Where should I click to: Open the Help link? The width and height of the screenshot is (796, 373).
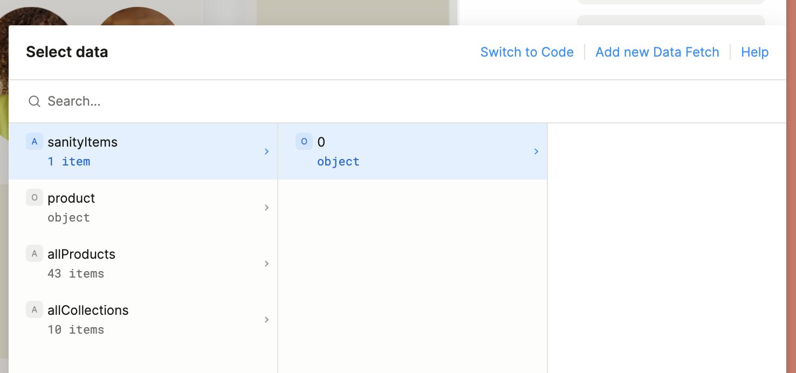754,52
